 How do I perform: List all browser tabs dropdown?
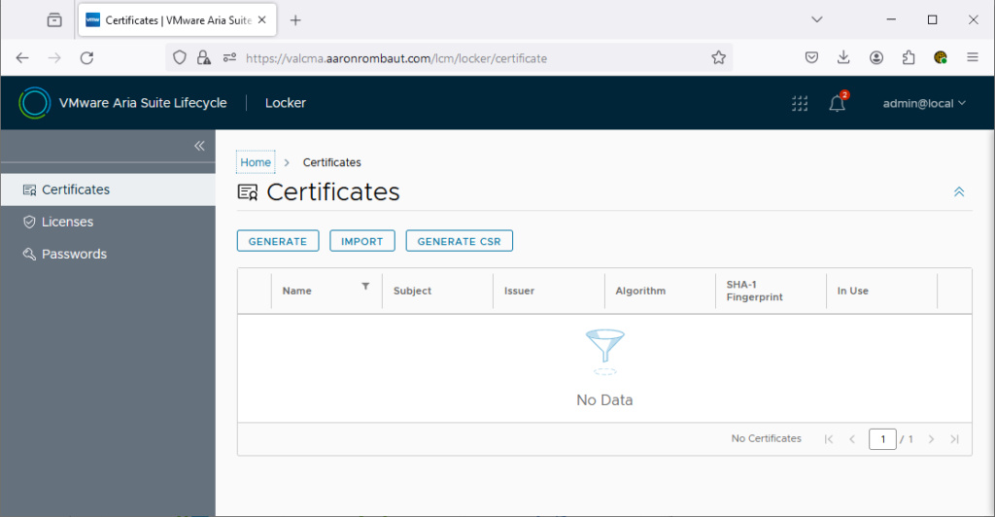click(817, 19)
